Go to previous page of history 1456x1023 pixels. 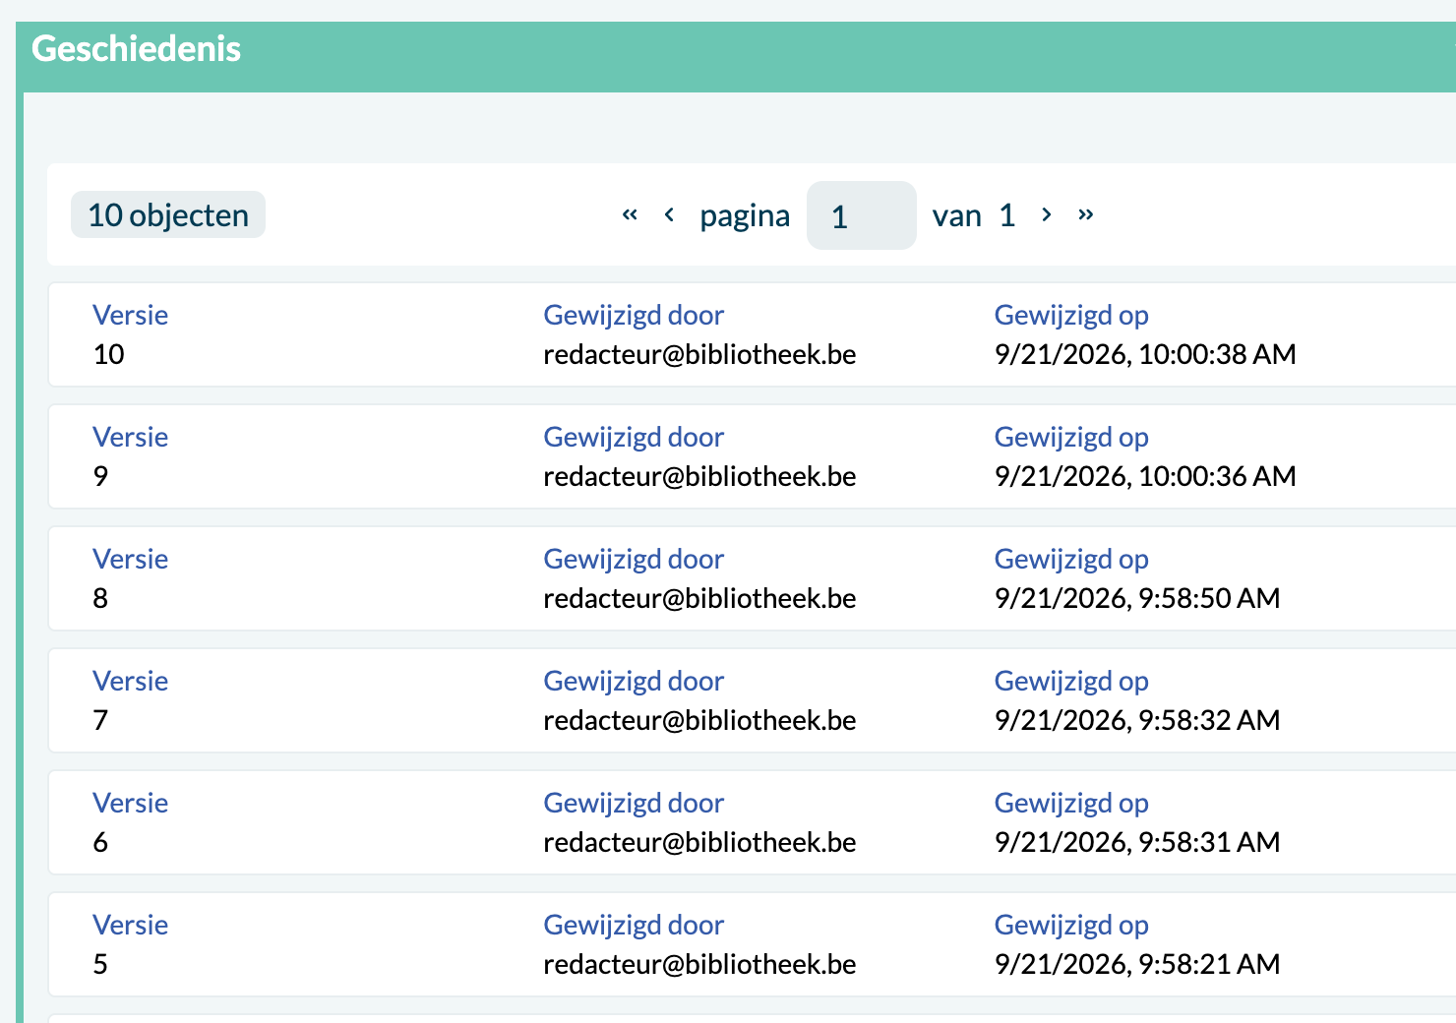click(669, 214)
